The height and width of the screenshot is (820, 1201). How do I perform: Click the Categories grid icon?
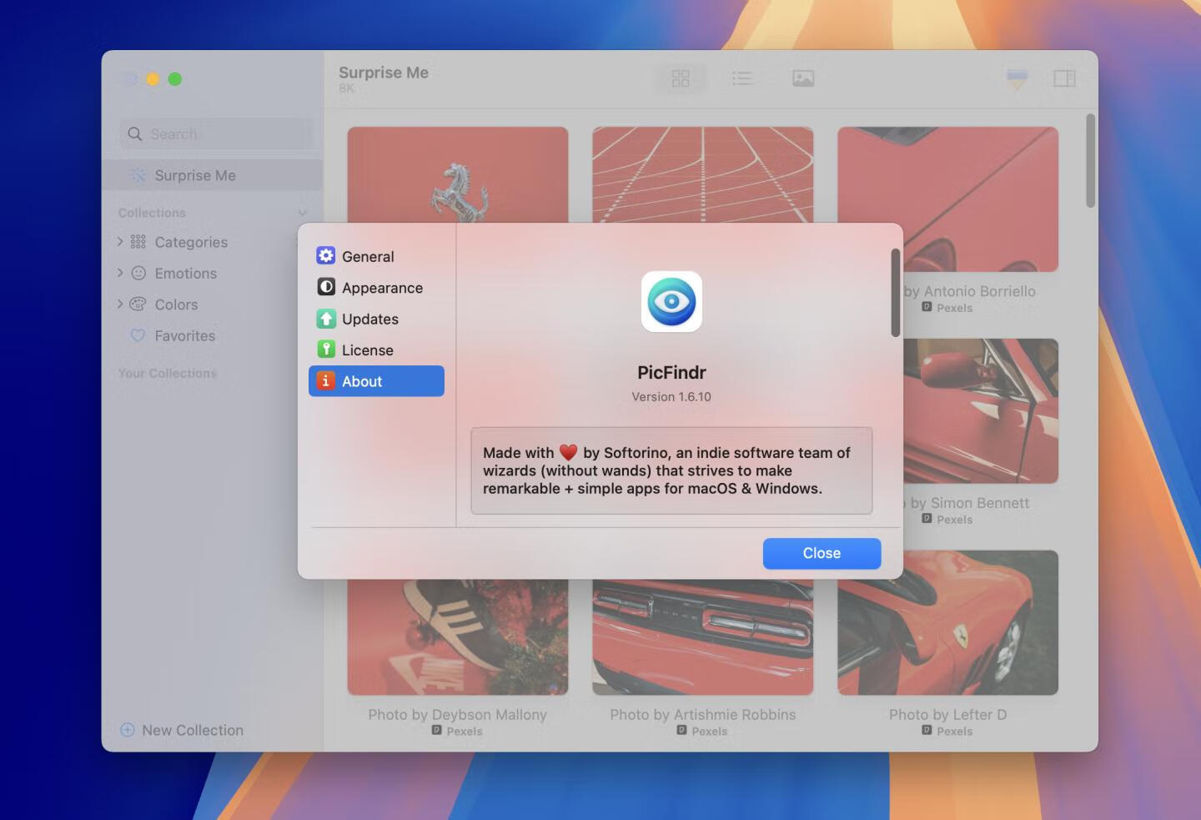click(138, 242)
